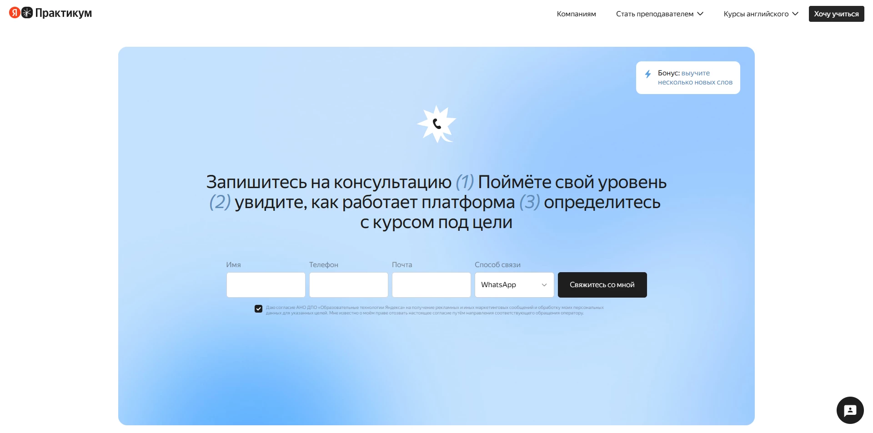Click the "Почта" input field
873x433 pixels.
pyautogui.click(x=431, y=285)
